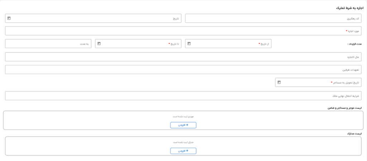Image resolution: width=367 pixels, height=161 pixels.
Task: Click the مال الاجاره text box
Action: tap(183, 57)
